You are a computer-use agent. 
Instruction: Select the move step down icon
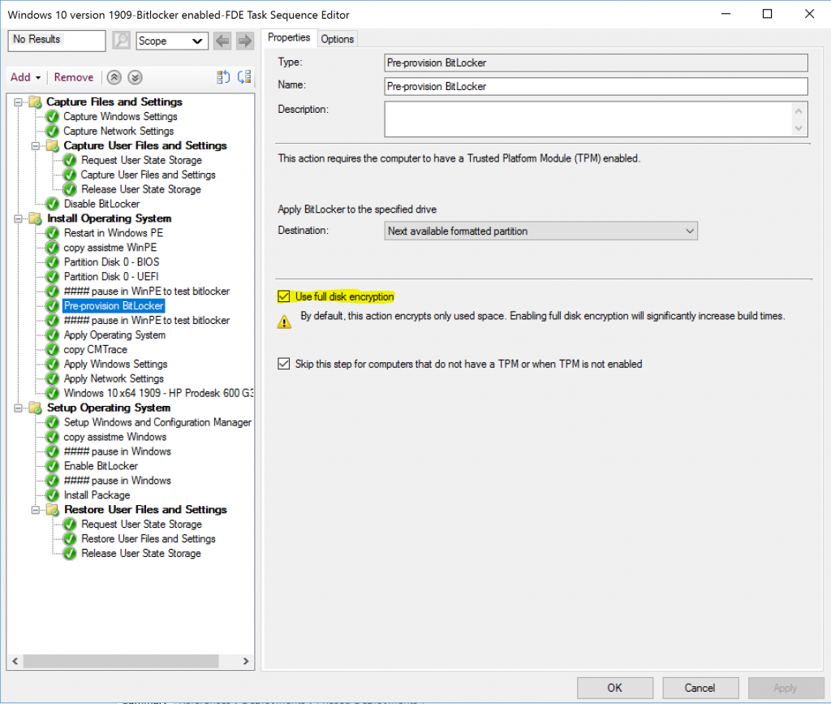coord(135,77)
